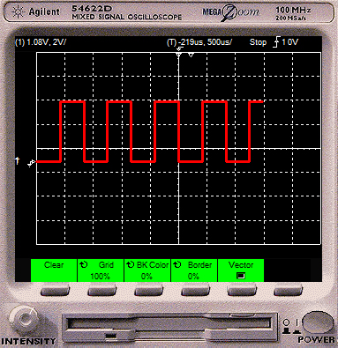338x348 pixels.
Task: Adjust the BK Color 0% setting
Action: tap(147, 270)
